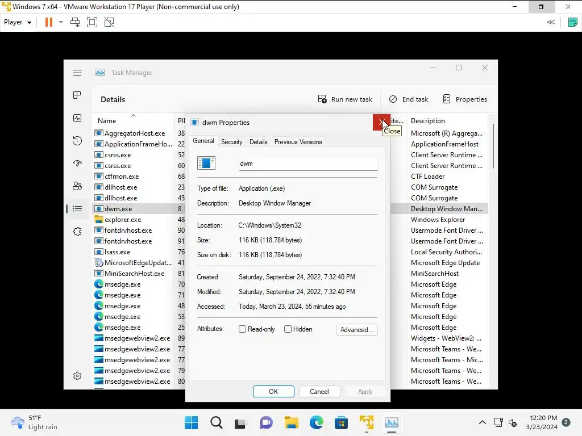Enter VMware full screen mode
This screenshot has height=436, width=582.
pyautogui.click(x=92, y=22)
